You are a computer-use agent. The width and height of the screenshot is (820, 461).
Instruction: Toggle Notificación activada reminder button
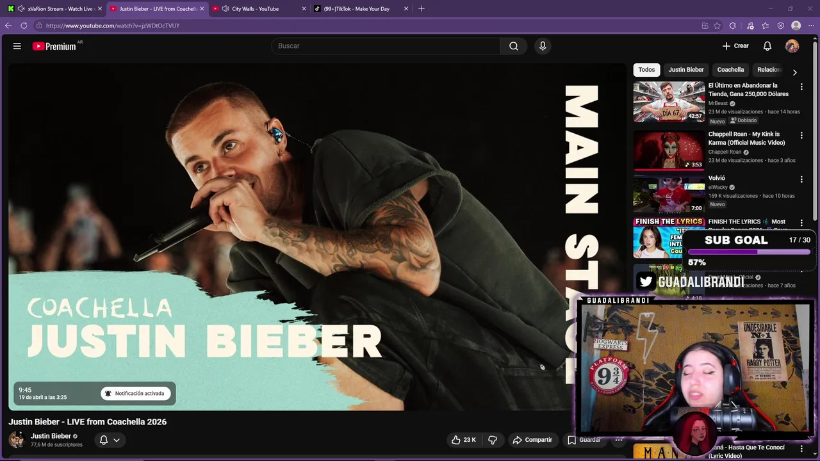pyautogui.click(x=135, y=393)
